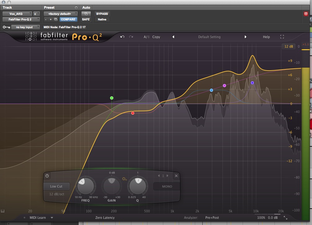Open piano display icon at bottom left

coord(2,211)
